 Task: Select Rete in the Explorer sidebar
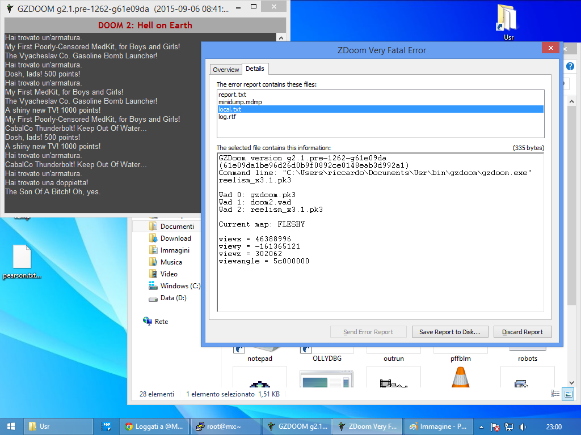[155, 322]
